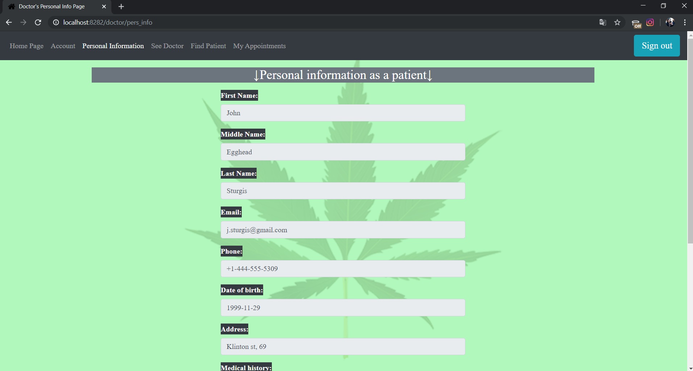
Task: Focus the Date of birth field
Action: tap(343, 308)
